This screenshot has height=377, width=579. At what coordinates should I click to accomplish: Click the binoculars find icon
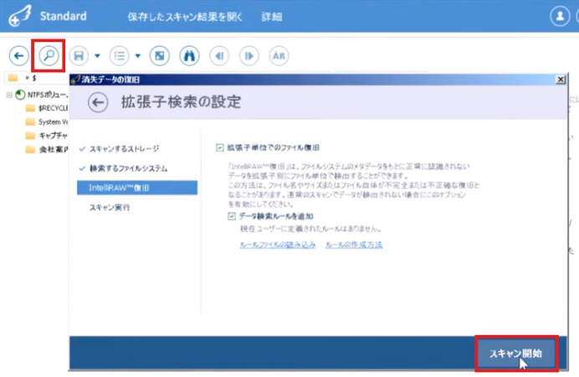[189, 56]
